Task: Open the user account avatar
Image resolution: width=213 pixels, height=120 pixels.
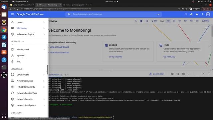Action: coord(208,14)
